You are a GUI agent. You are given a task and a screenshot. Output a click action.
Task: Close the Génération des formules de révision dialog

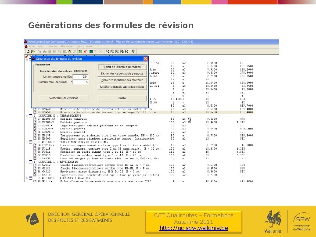[x=146, y=59]
